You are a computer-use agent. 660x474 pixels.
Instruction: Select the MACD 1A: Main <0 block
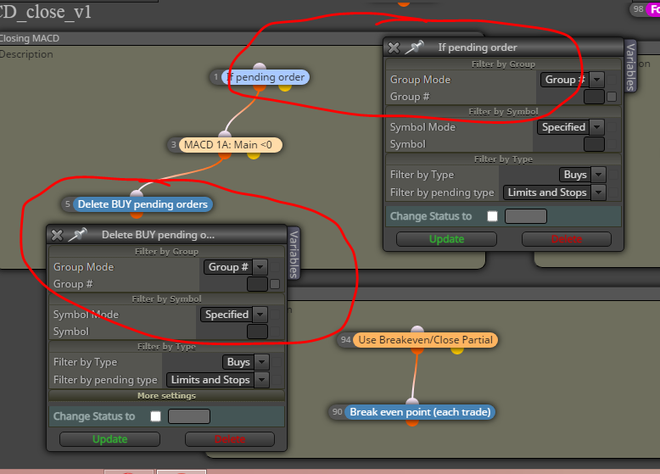(x=231, y=145)
